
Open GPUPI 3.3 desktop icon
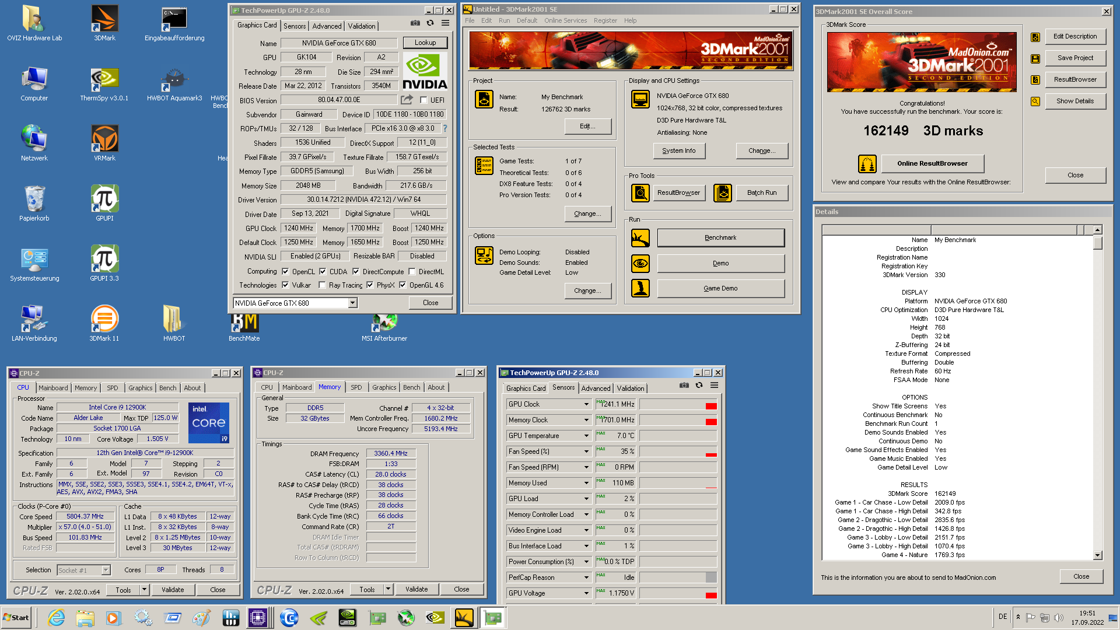104,264
